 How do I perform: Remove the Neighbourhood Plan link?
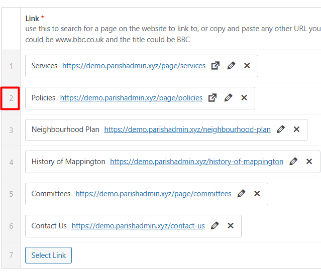coord(296,129)
